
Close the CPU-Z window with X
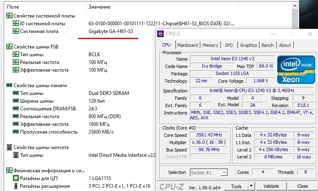pyautogui.click(x=310, y=34)
